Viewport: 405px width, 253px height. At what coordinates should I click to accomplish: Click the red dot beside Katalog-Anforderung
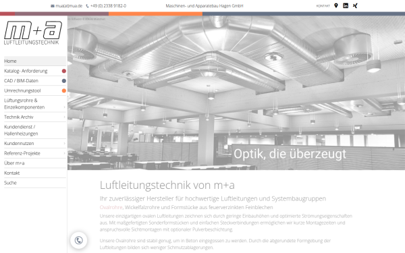tap(64, 71)
